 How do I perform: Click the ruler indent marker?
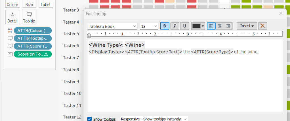pyautogui.click(x=89, y=35)
